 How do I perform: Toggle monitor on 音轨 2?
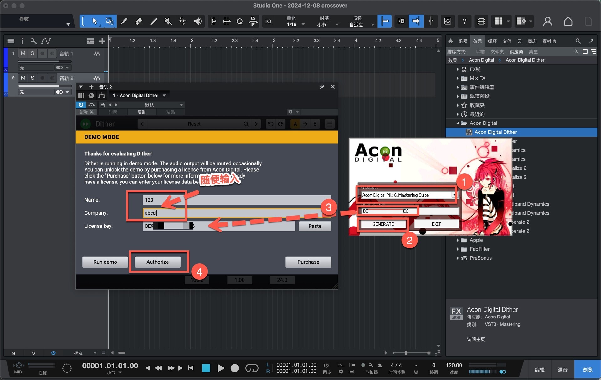(x=52, y=78)
